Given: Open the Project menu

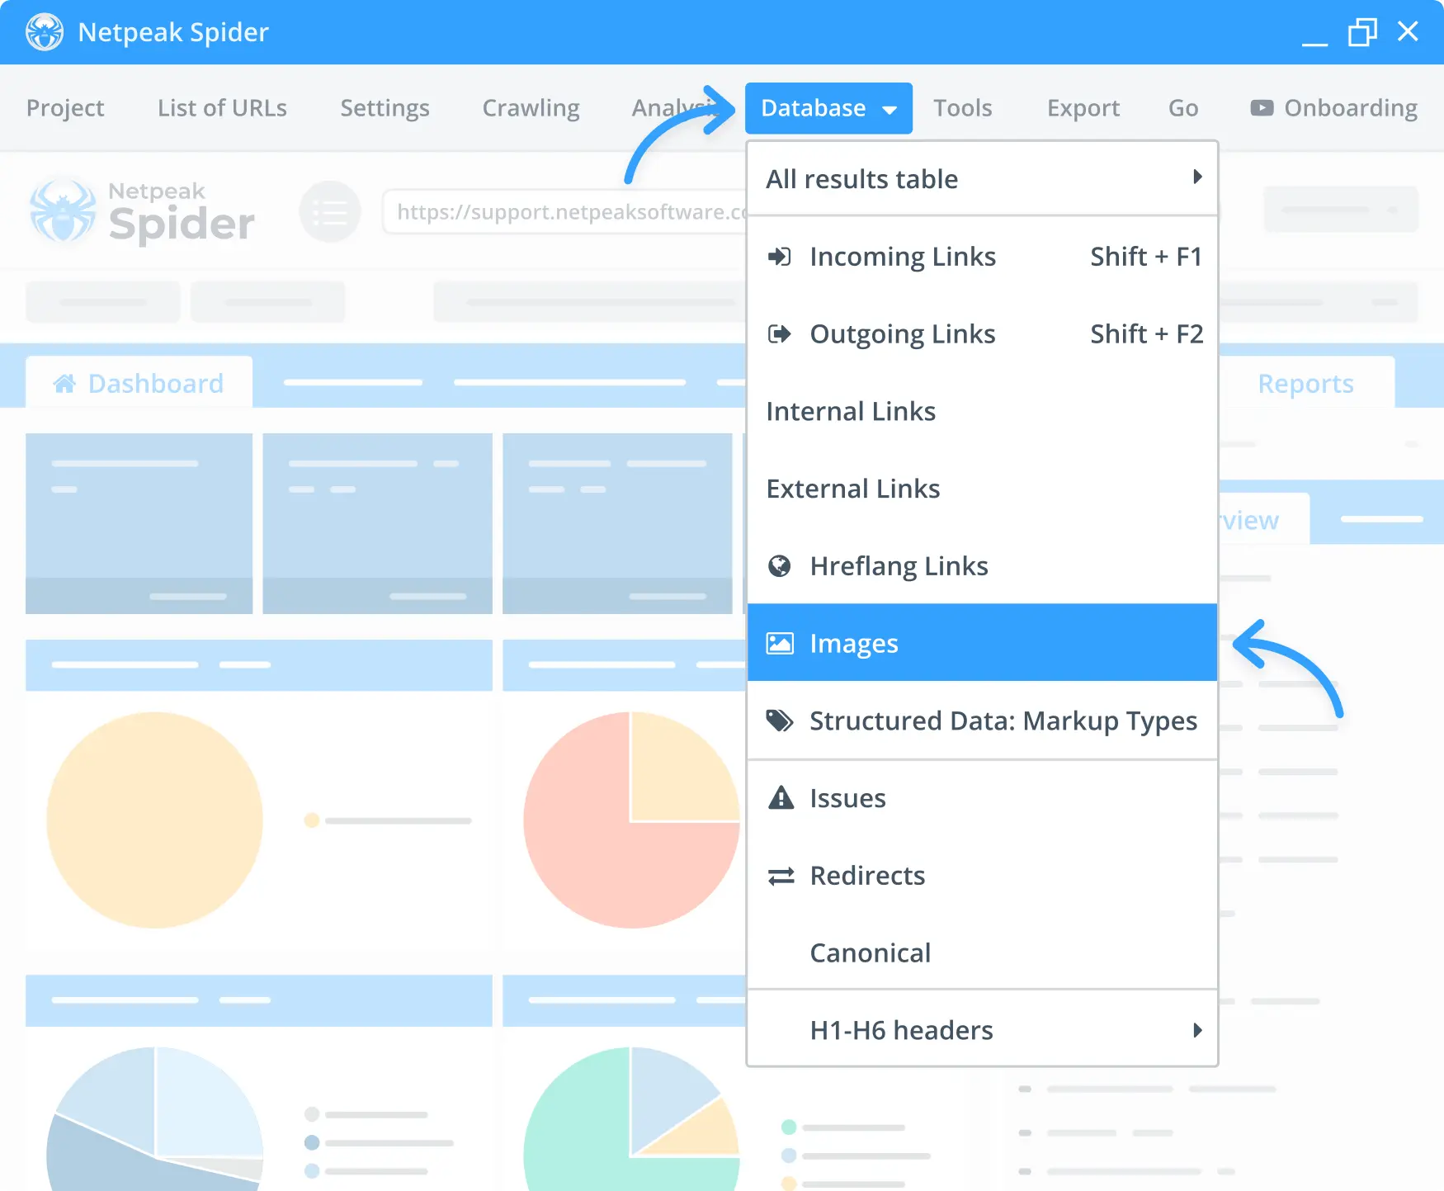Looking at the screenshot, I should 65,108.
